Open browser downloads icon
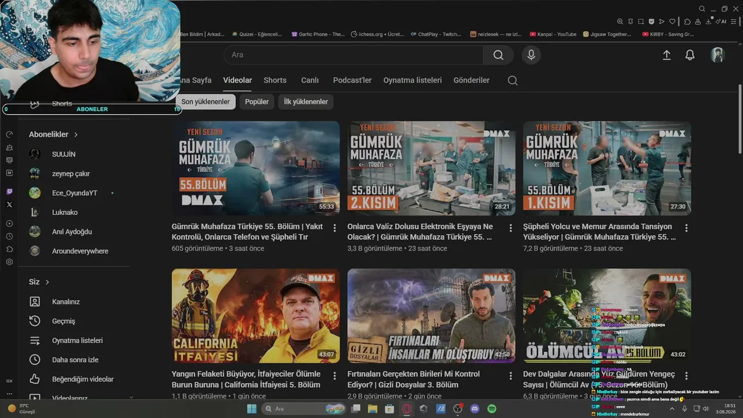 point(709,21)
